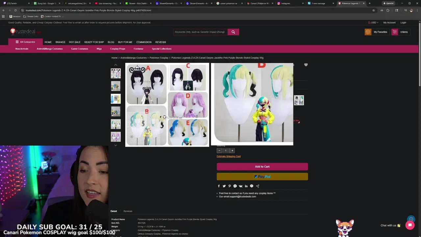The image size is (421, 237).
Task: Go to READY FOR SHIP
Action: click(x=94, y=42)
